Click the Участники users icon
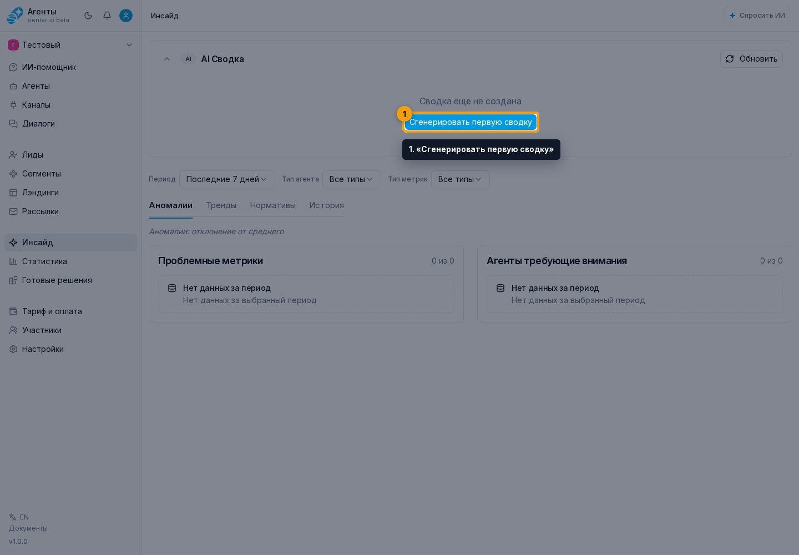This screenshot has height=555, width=799. pos(13,330)
